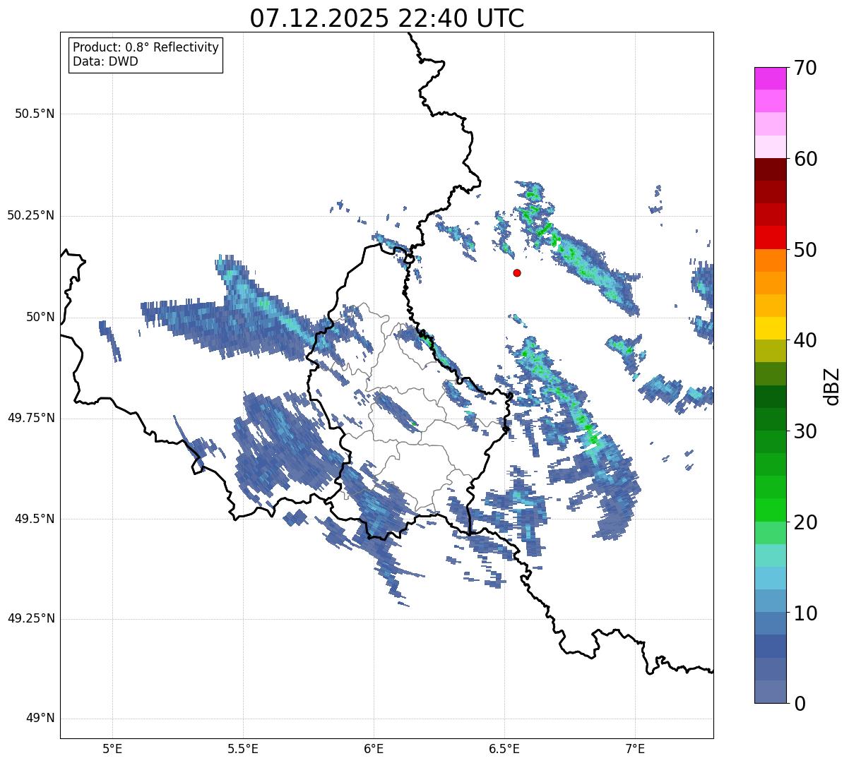849x763 pixels.
Task: Click the bright red 50 dBZ swatch
Action: pos(770,238)
